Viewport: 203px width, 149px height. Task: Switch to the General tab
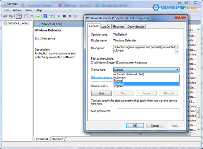(94, 26)
